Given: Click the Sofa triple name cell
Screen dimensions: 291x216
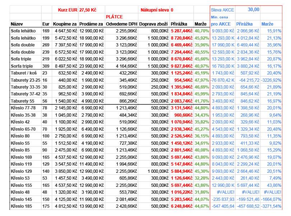Looking at the screenshot, I should [x=21, y=59].
